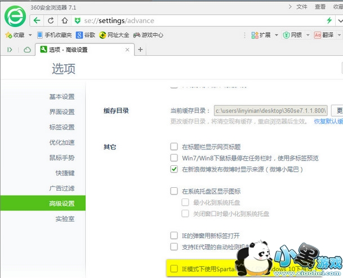The height and width of the screenshot is (278, 343).
Task: Open a new tab with plus
Action: (x=140, y=50)
